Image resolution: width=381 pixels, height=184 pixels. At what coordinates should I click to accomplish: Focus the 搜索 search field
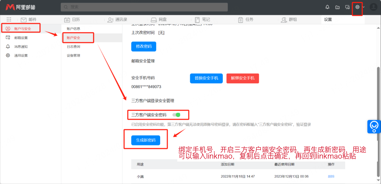pos(144,7)
